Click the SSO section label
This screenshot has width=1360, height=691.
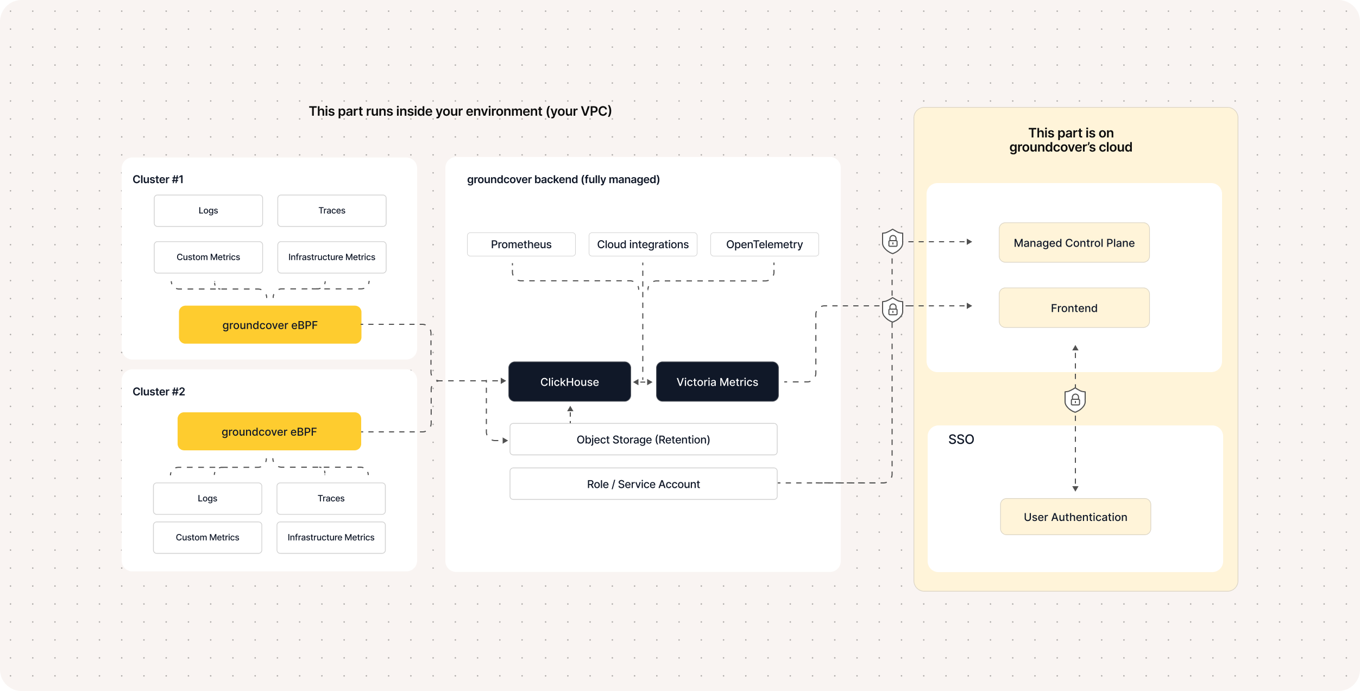tap(961, 439)
